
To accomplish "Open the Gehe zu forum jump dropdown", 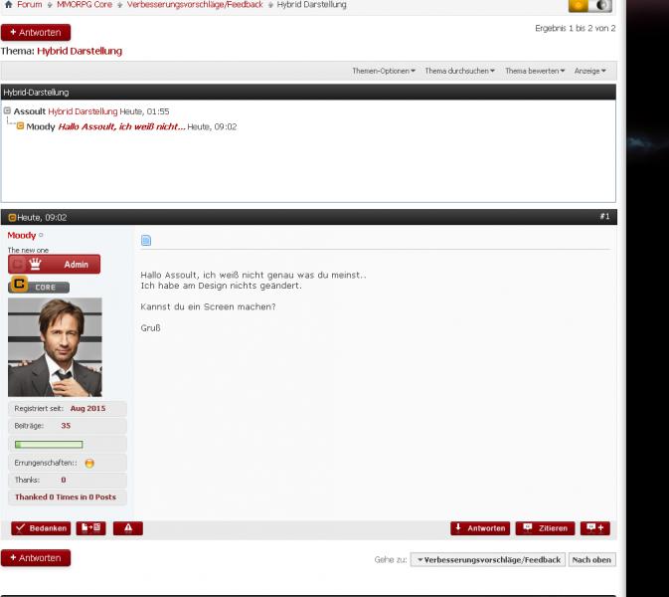I will pyautogui.click(x=488, y=560).
